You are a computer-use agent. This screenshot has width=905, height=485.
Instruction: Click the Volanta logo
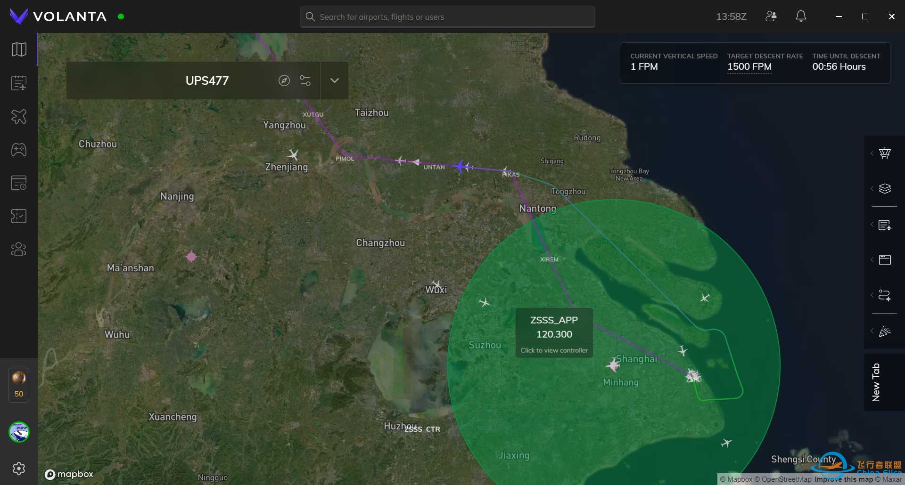58,16
